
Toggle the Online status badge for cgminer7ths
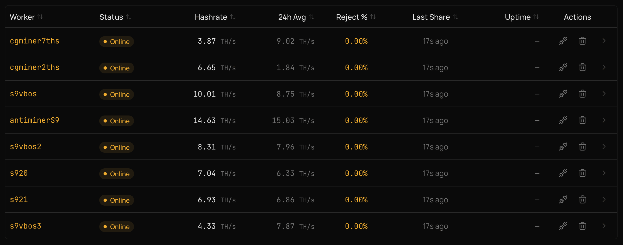117,42
